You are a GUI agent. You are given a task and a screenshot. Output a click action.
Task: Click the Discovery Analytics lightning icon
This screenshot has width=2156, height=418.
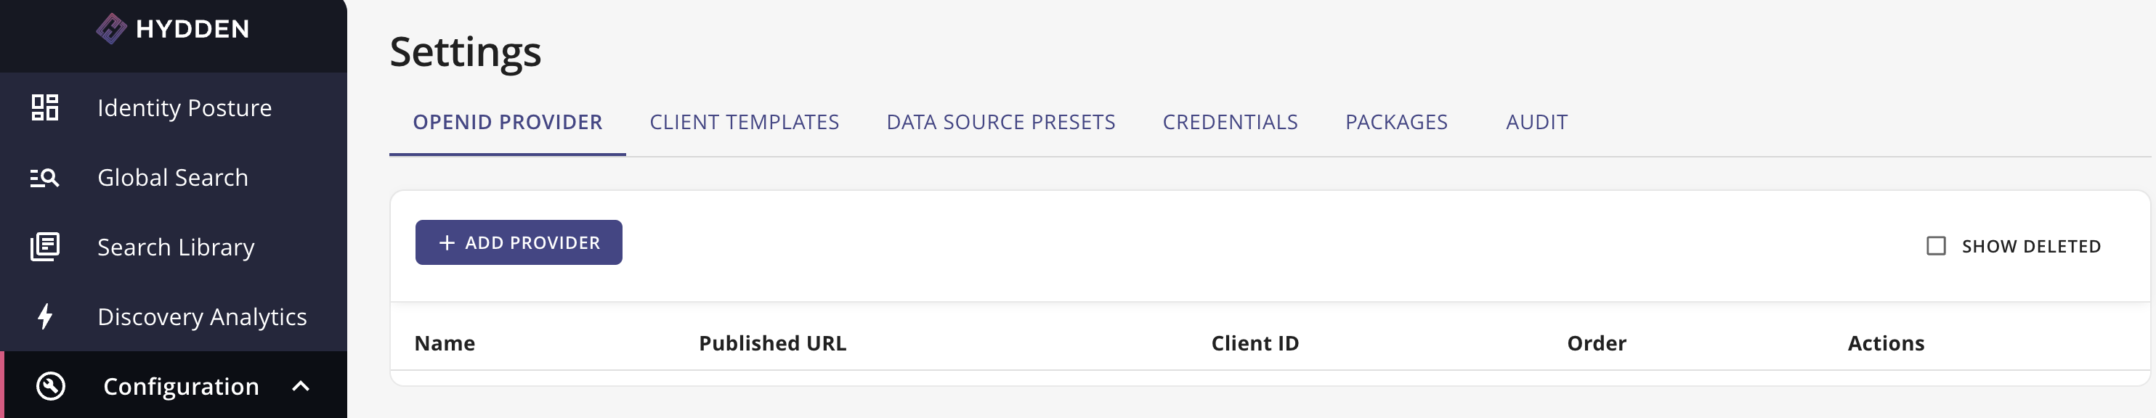46,316
